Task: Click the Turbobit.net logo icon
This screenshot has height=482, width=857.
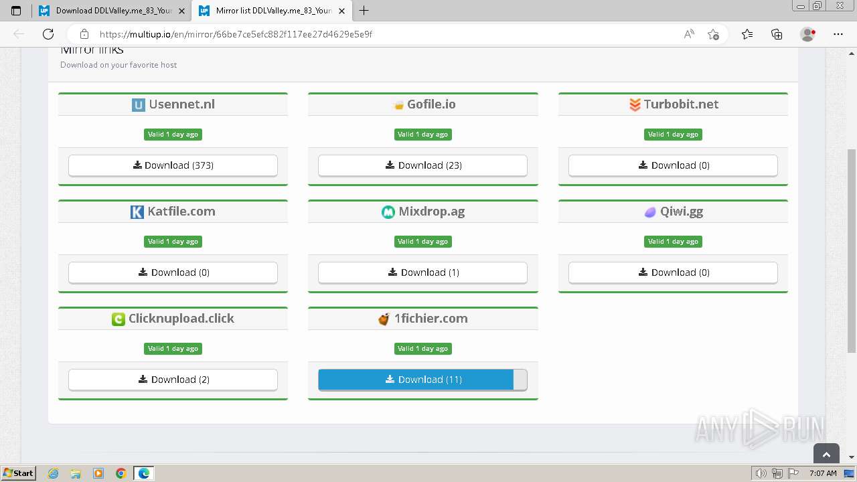Action: (635, 104)
